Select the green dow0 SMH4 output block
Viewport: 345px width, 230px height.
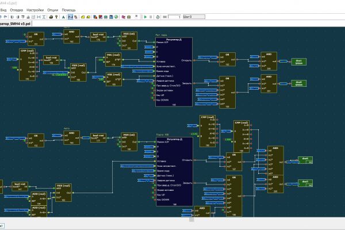(299, 83)
